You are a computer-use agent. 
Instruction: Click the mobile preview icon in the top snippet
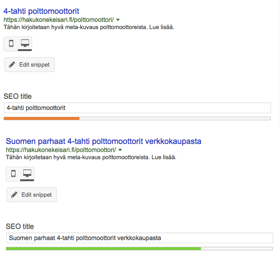[x=11, y=44]
